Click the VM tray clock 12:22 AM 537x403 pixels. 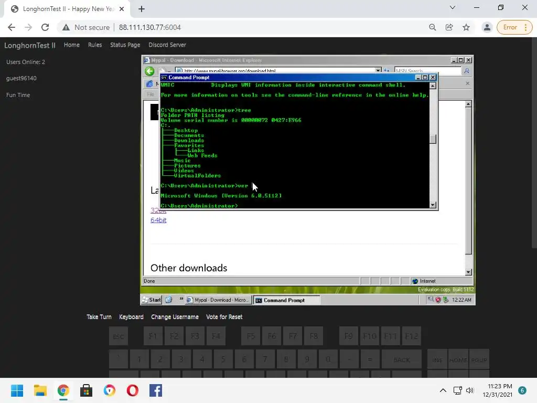click(461, 300)
